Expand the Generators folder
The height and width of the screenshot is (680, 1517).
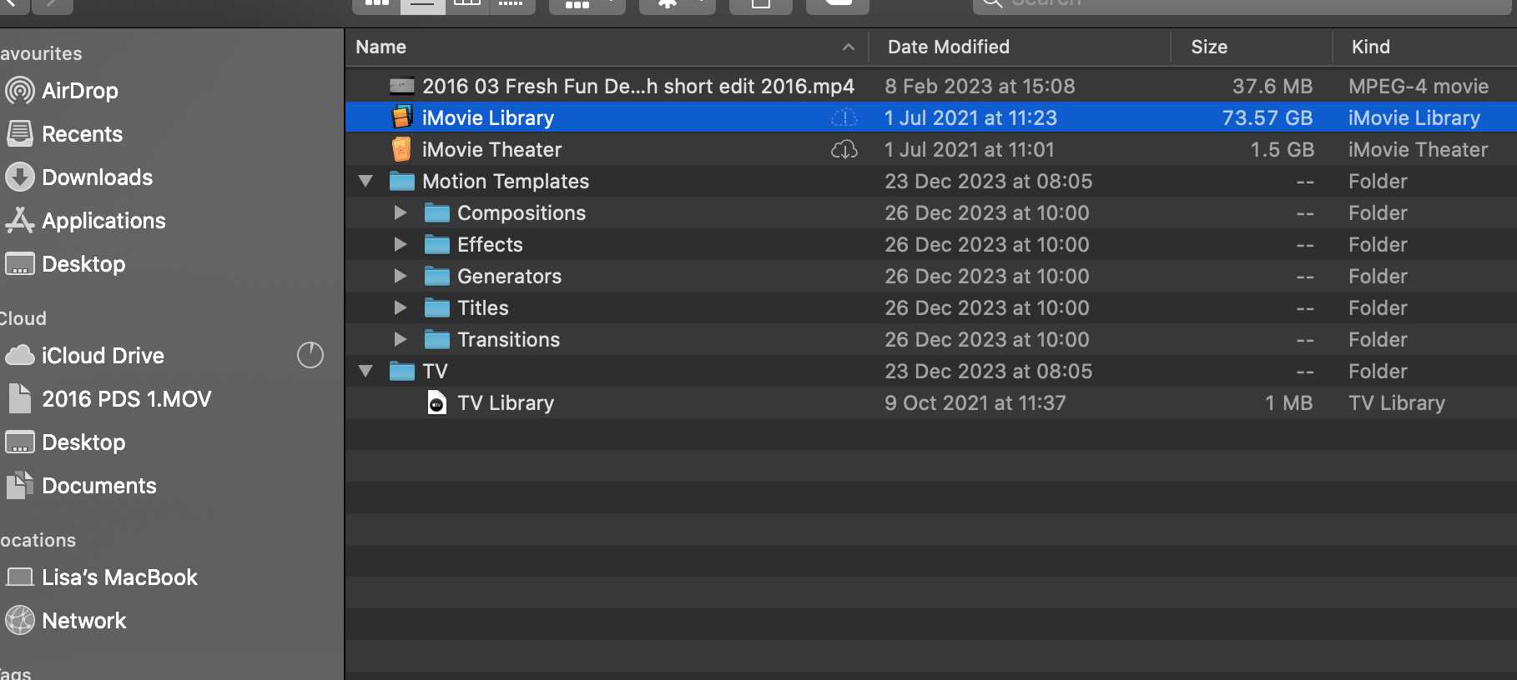pos(401,276)
